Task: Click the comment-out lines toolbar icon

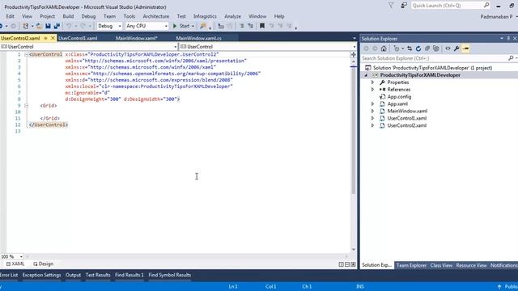Action: (242, 26)
